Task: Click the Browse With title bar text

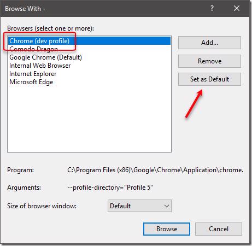Action: 25,9
